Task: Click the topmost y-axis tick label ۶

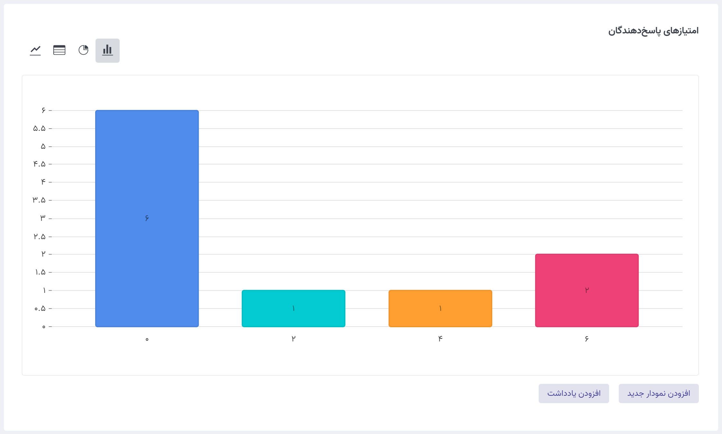Action: click(x=43, y=111)
